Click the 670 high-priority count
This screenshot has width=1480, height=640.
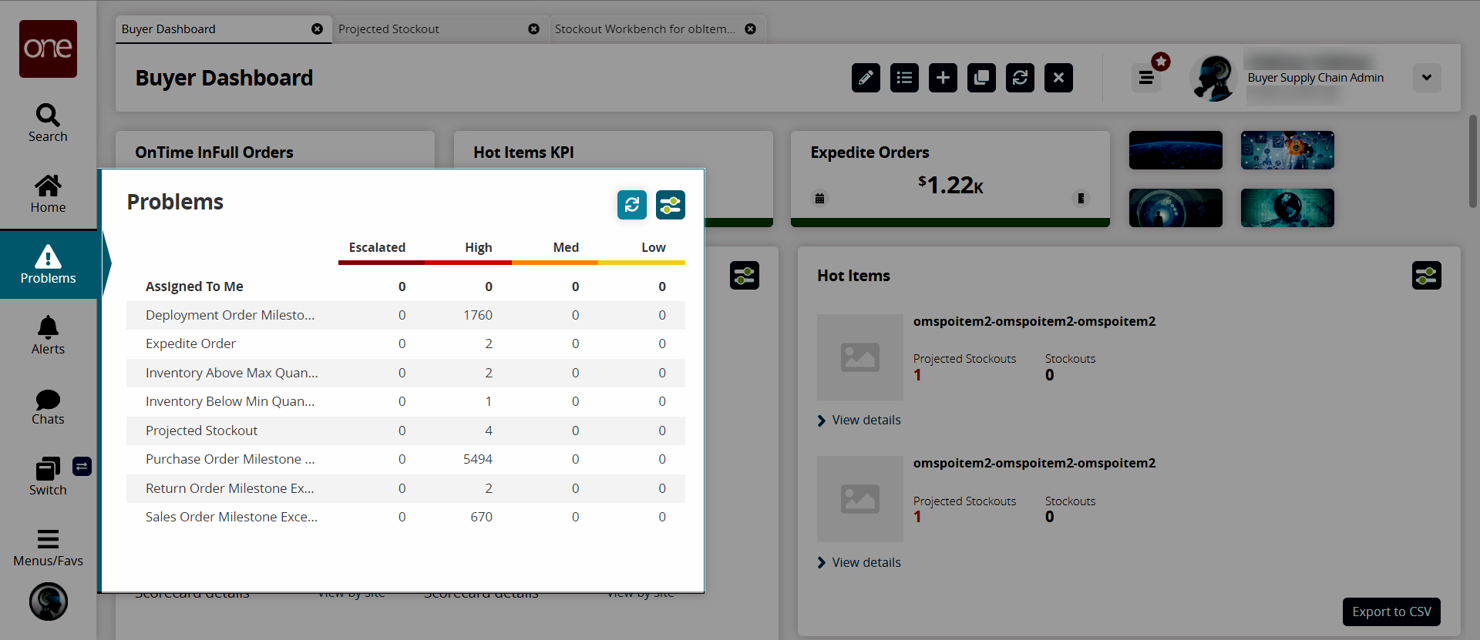tap(482, 517)
